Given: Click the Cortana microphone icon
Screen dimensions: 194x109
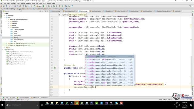Looking at the screenshot, I should (x=37, y=105).
